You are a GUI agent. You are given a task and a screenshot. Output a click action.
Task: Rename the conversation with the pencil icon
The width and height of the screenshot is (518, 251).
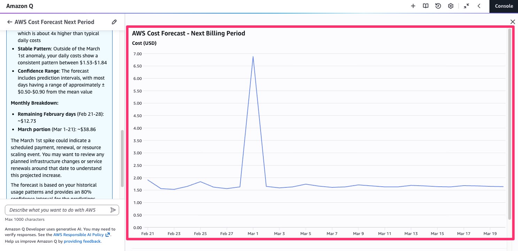click(x=114, y=22)
